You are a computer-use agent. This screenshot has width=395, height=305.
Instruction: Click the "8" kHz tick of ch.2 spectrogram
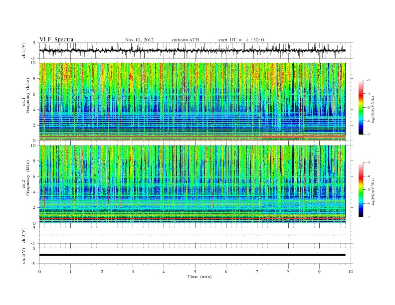(x=35, y=161)
